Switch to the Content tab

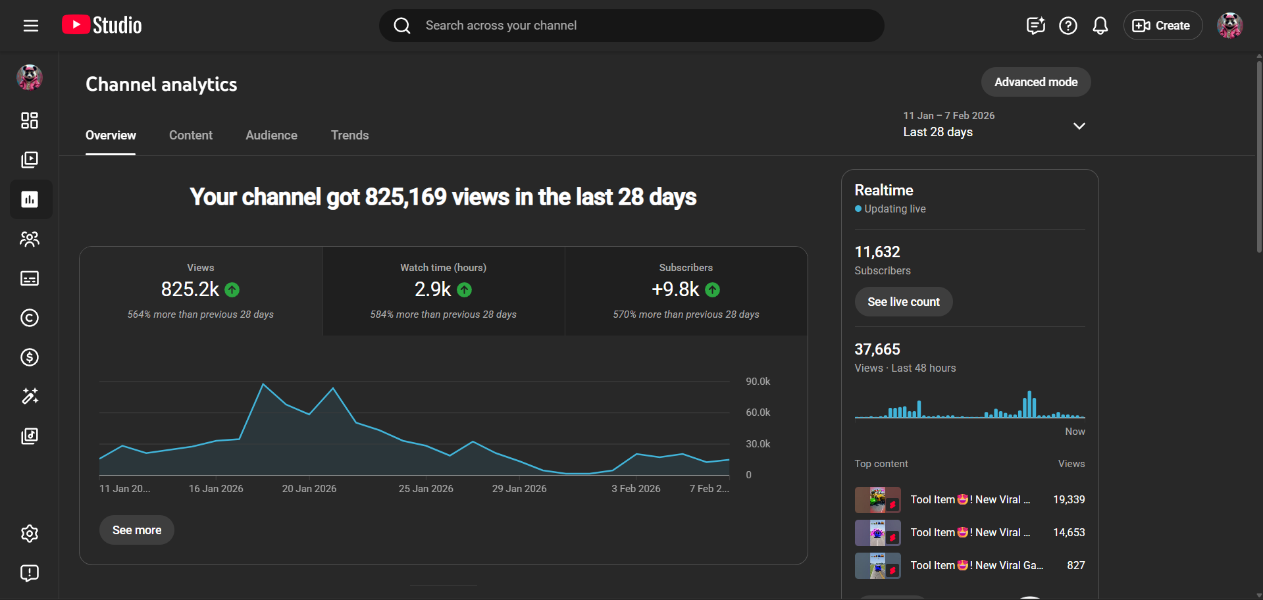coord(190,136)
